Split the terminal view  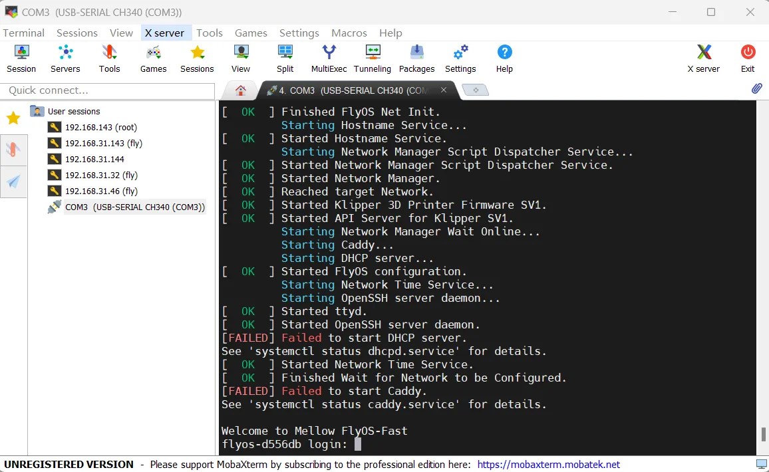pos(285,59)
